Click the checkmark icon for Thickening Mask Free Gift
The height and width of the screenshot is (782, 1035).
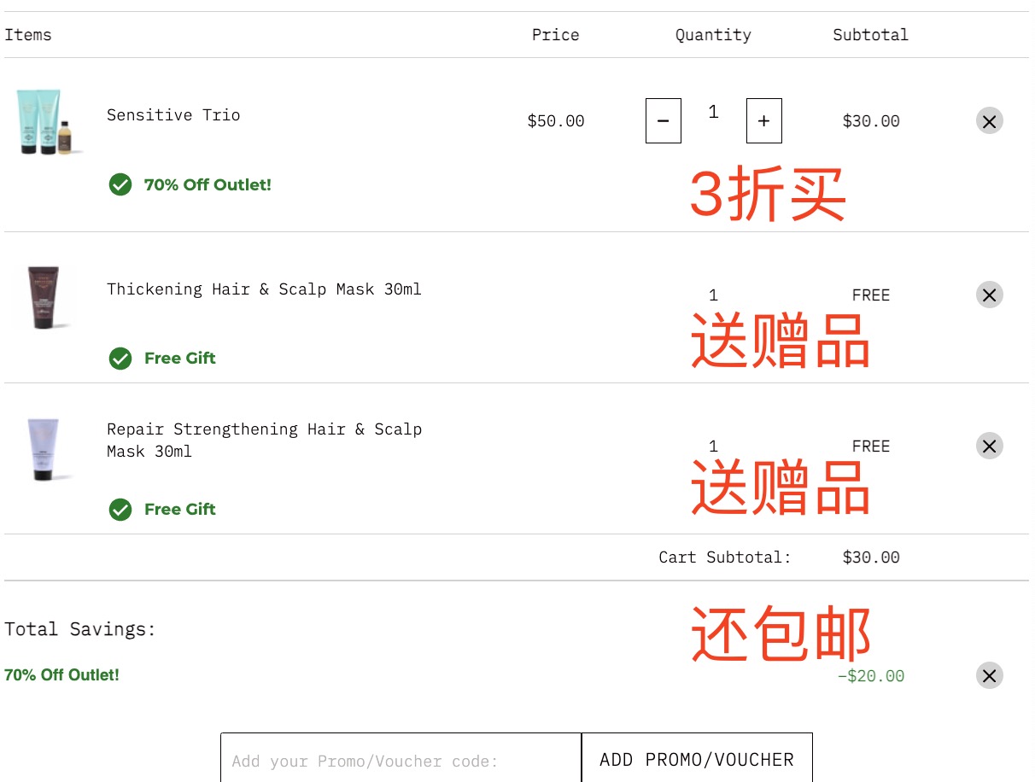[x=120, y=359]
